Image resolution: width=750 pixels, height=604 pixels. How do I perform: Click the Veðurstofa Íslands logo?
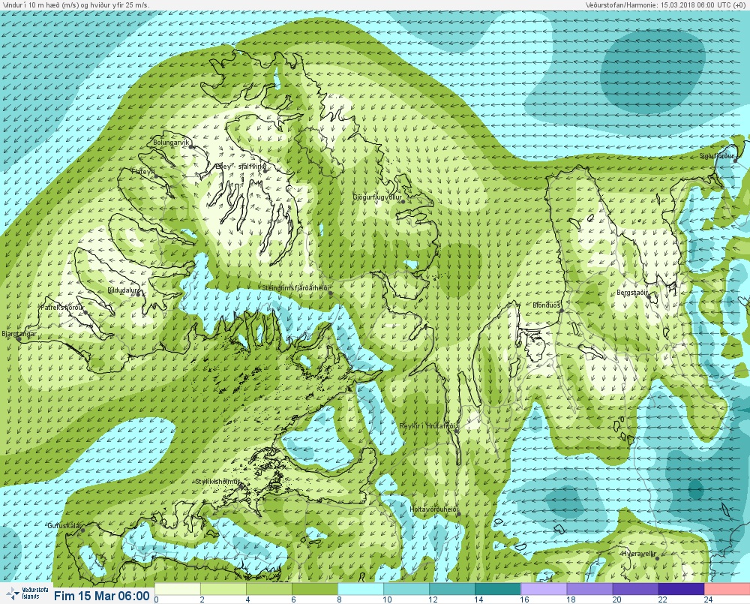click(x=27, y=594)
